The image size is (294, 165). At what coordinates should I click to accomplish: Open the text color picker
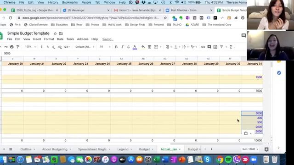pyautogui.click(x=135, y=47)
